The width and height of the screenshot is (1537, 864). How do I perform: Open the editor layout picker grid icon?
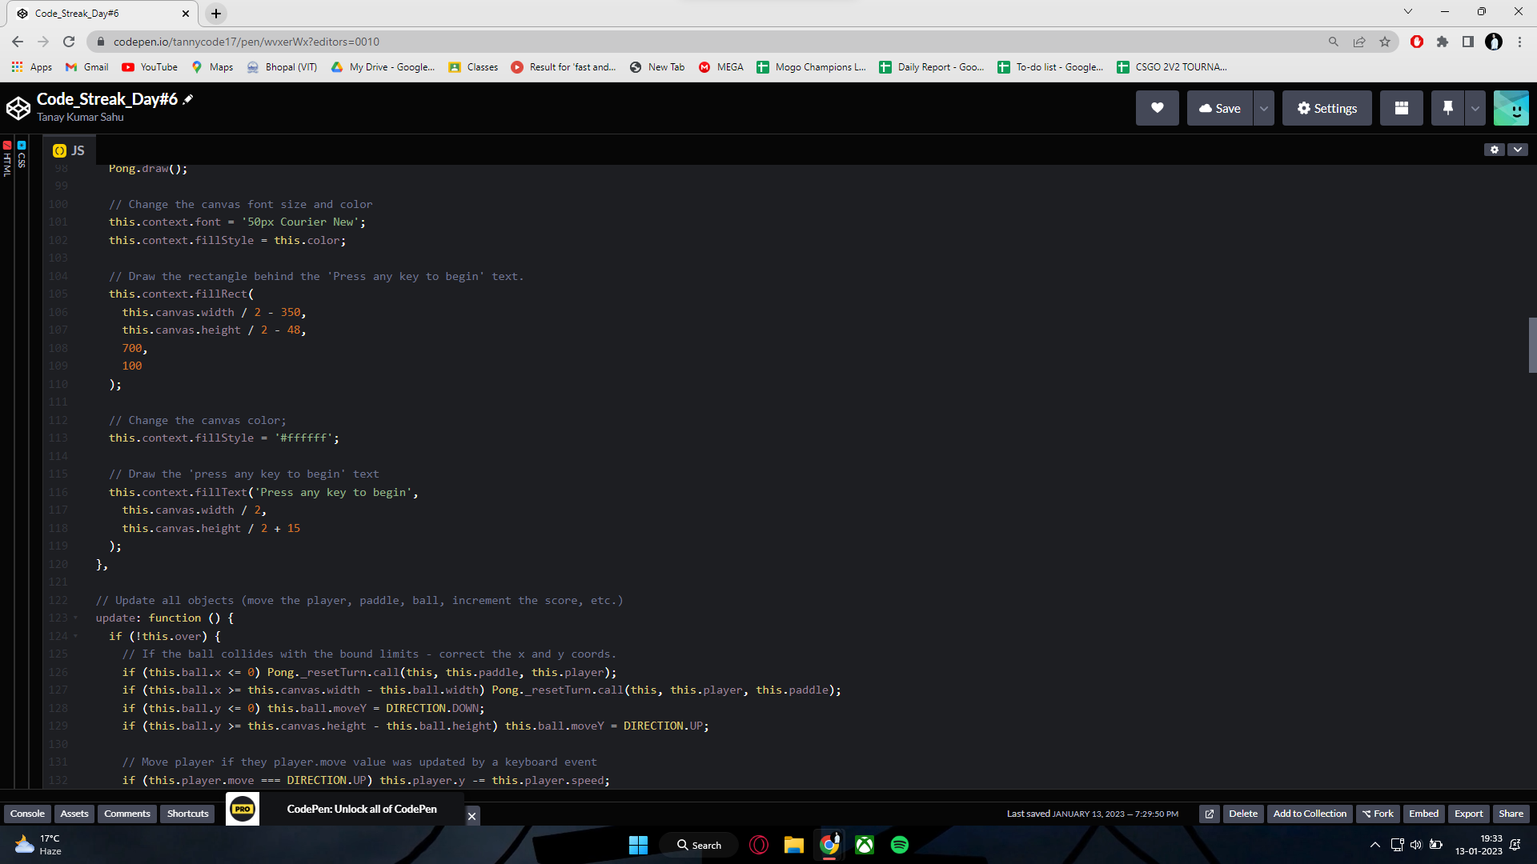point(1401,108)
